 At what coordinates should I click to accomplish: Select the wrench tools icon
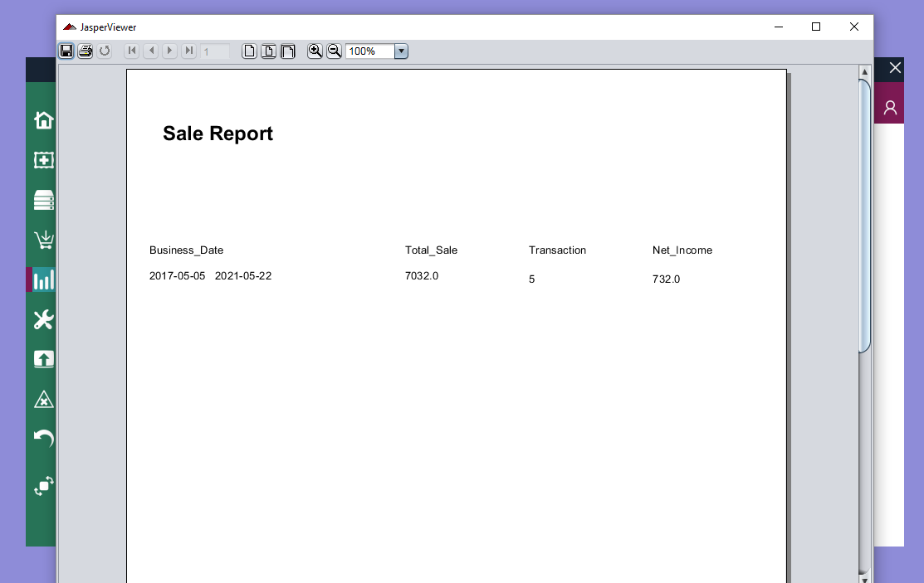(42, 319)
